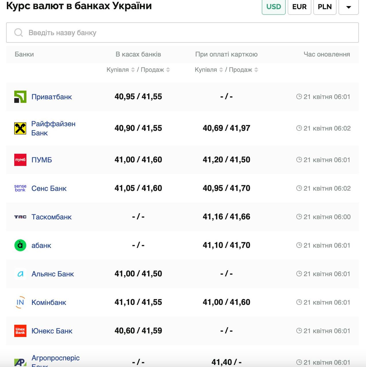Click the Комінбанк IN logo icon

click(20, 302)
